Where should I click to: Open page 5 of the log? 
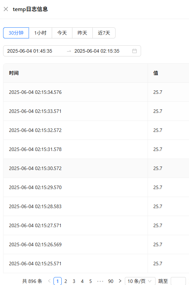pos(90,281)
